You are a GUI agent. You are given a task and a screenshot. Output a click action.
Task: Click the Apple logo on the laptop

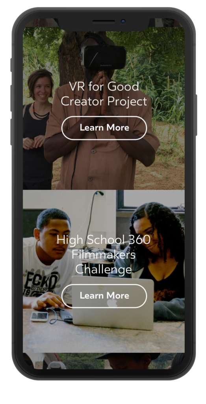[112, 303]
